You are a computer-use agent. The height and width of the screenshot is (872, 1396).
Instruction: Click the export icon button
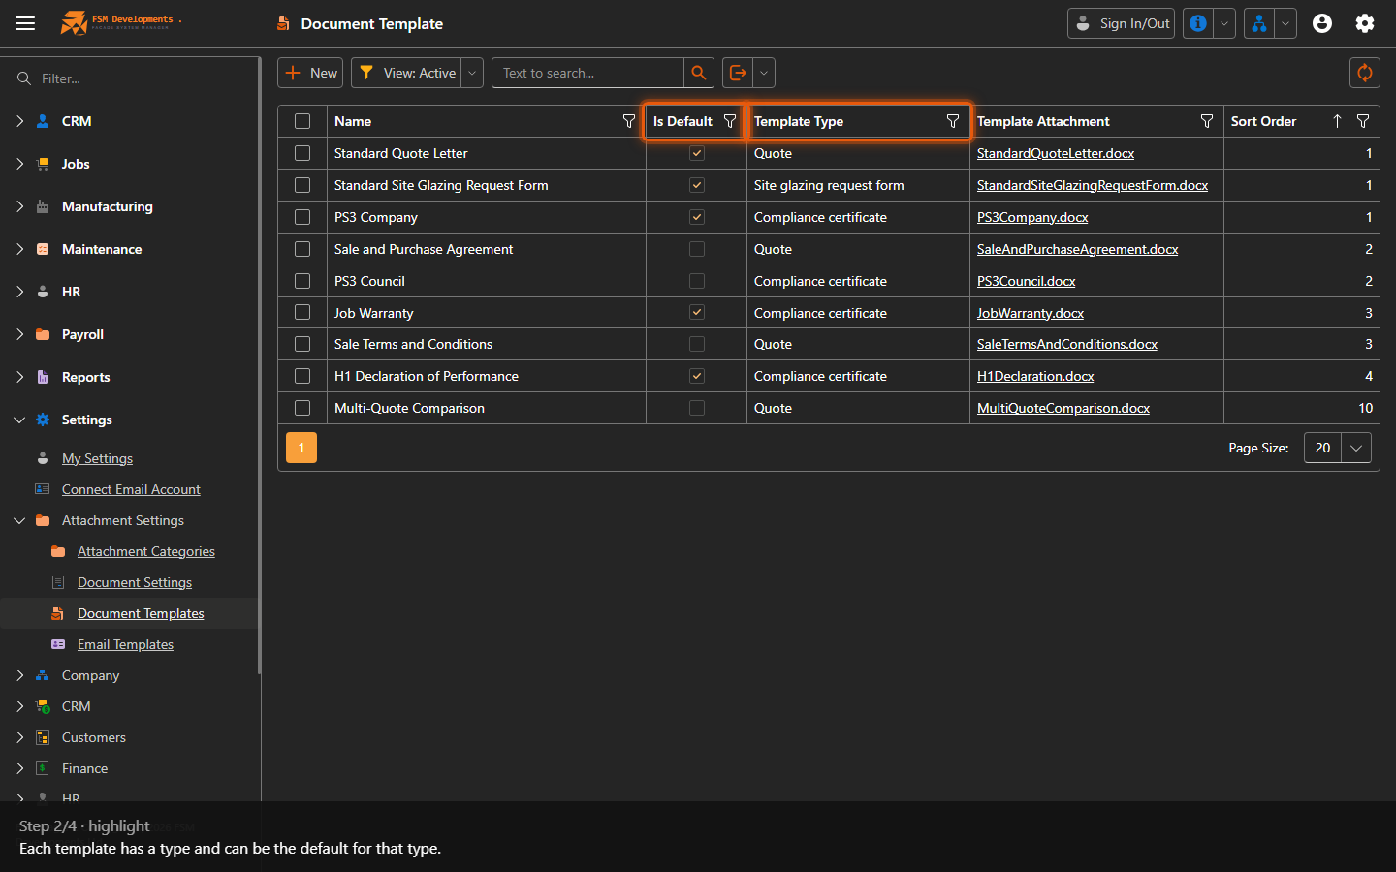click(x=738, y=73)
